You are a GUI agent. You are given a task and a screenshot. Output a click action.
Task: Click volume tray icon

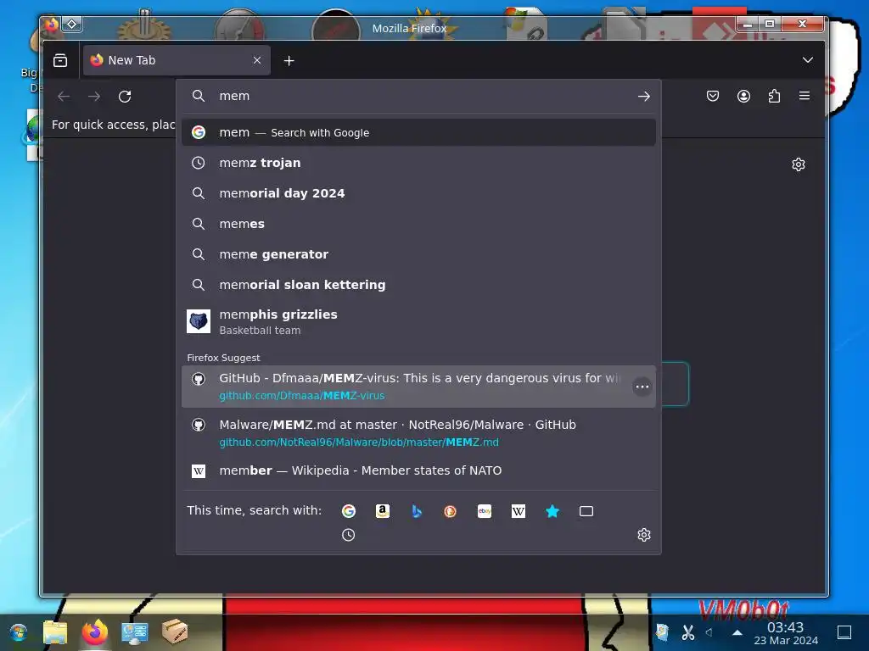point(709,632)
